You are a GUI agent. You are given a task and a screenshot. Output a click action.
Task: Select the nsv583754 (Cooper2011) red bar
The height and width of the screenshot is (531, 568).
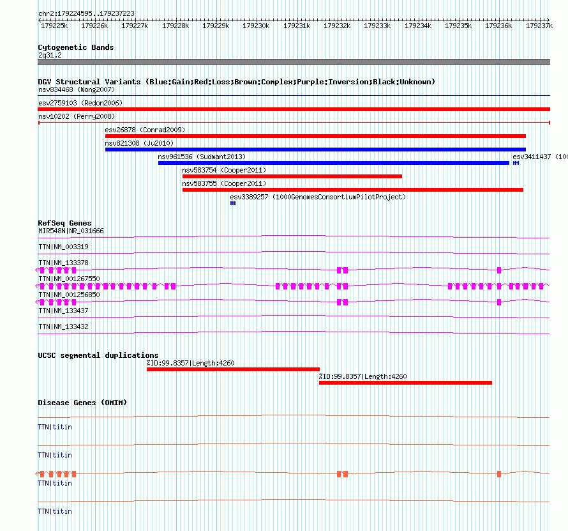(x=292, y=176)
